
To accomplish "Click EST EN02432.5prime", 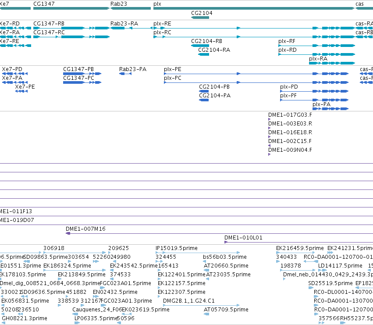I will tap(115, 292).
